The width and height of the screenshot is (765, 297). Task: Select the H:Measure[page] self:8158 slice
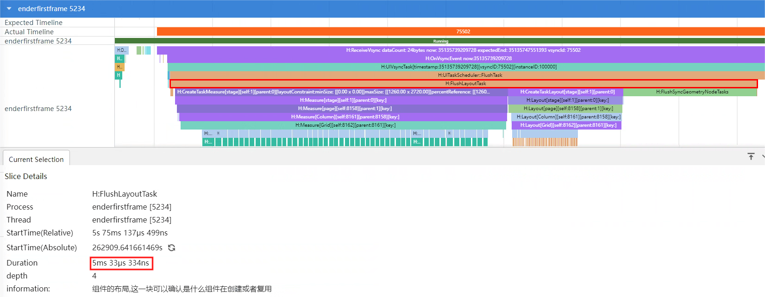pos(342,108)
